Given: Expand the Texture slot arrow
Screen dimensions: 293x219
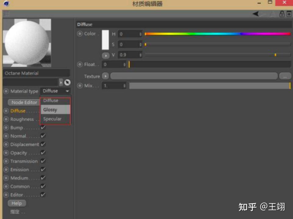Looking at the screenshot, I should click(106, 76).
